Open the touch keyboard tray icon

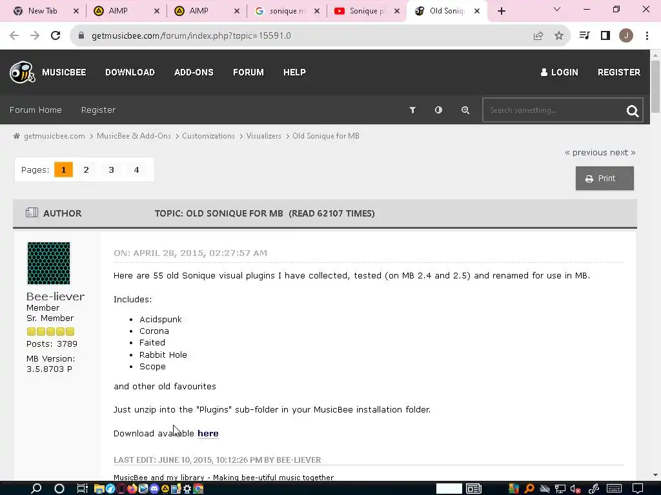click(614, 489)
